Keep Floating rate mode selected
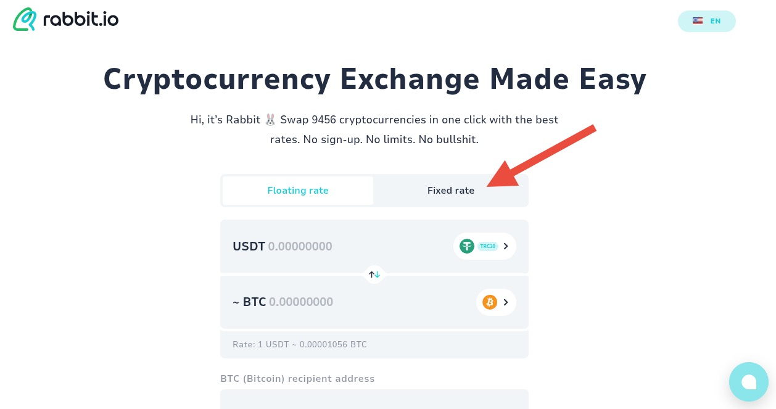Screen dimensions: 776x409 pos(298,191)
